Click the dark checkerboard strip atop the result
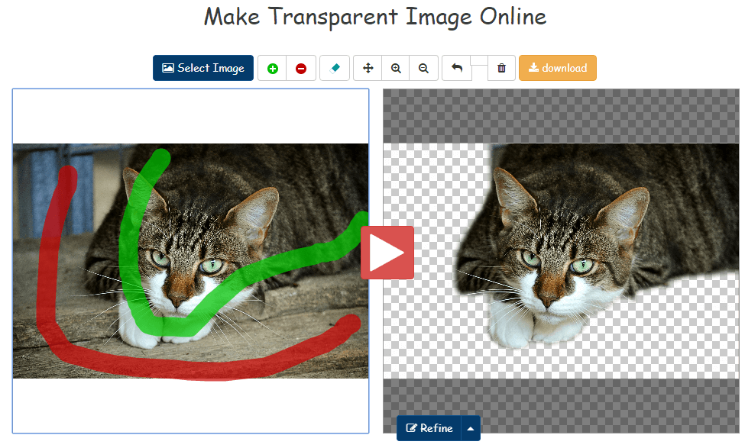Screen dimensions: 745x448 tap(560, 116)
